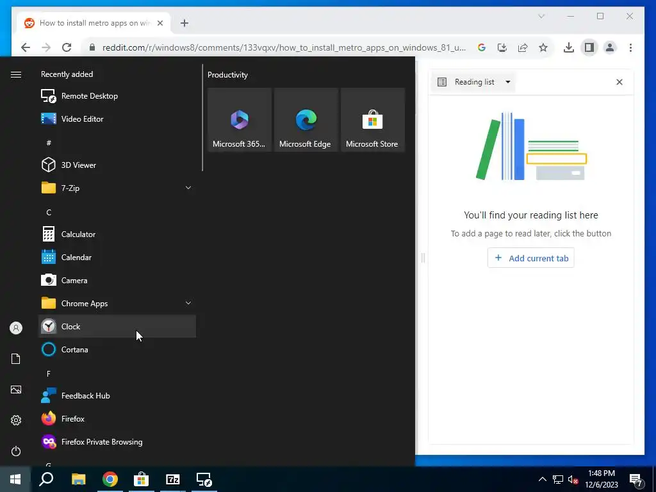Open Chrome downloads icon

(x=569, y=47)
